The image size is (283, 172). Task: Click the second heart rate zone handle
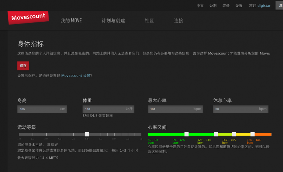point(216,134)
